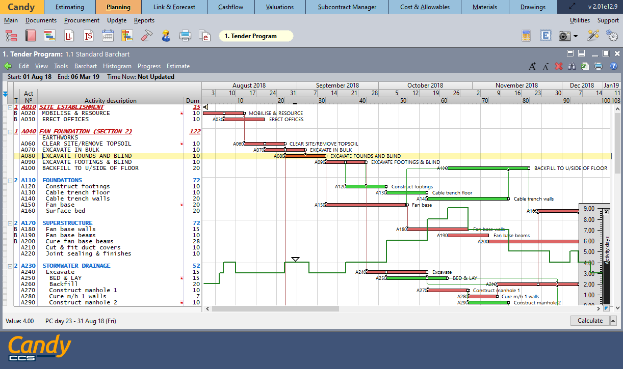
Task: Toggle the row marker box beside A030
Action: [x=5, y=119]
